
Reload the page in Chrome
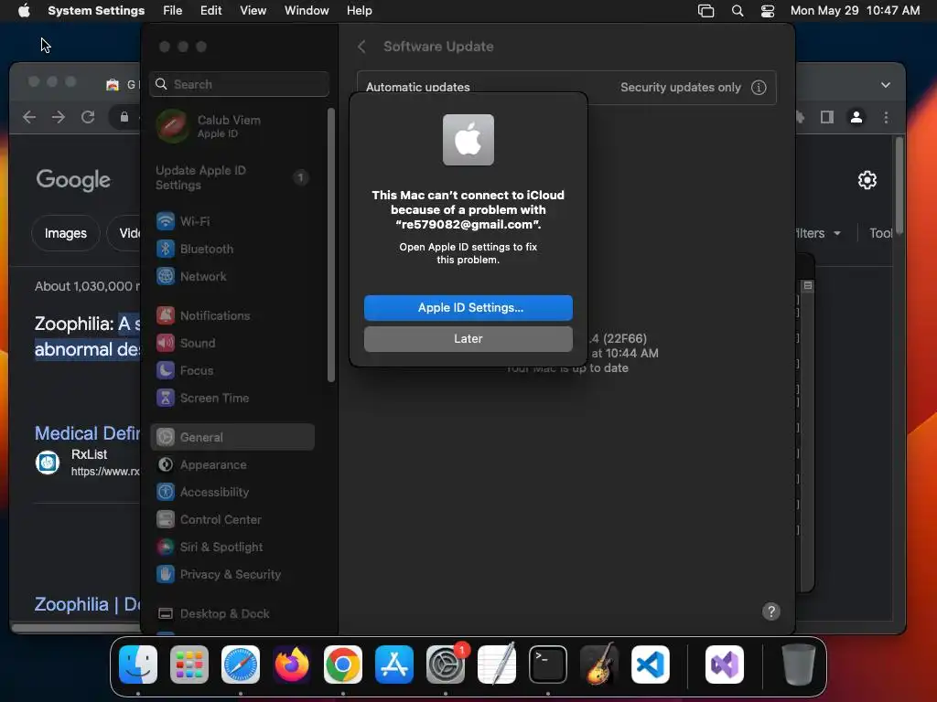88,117
